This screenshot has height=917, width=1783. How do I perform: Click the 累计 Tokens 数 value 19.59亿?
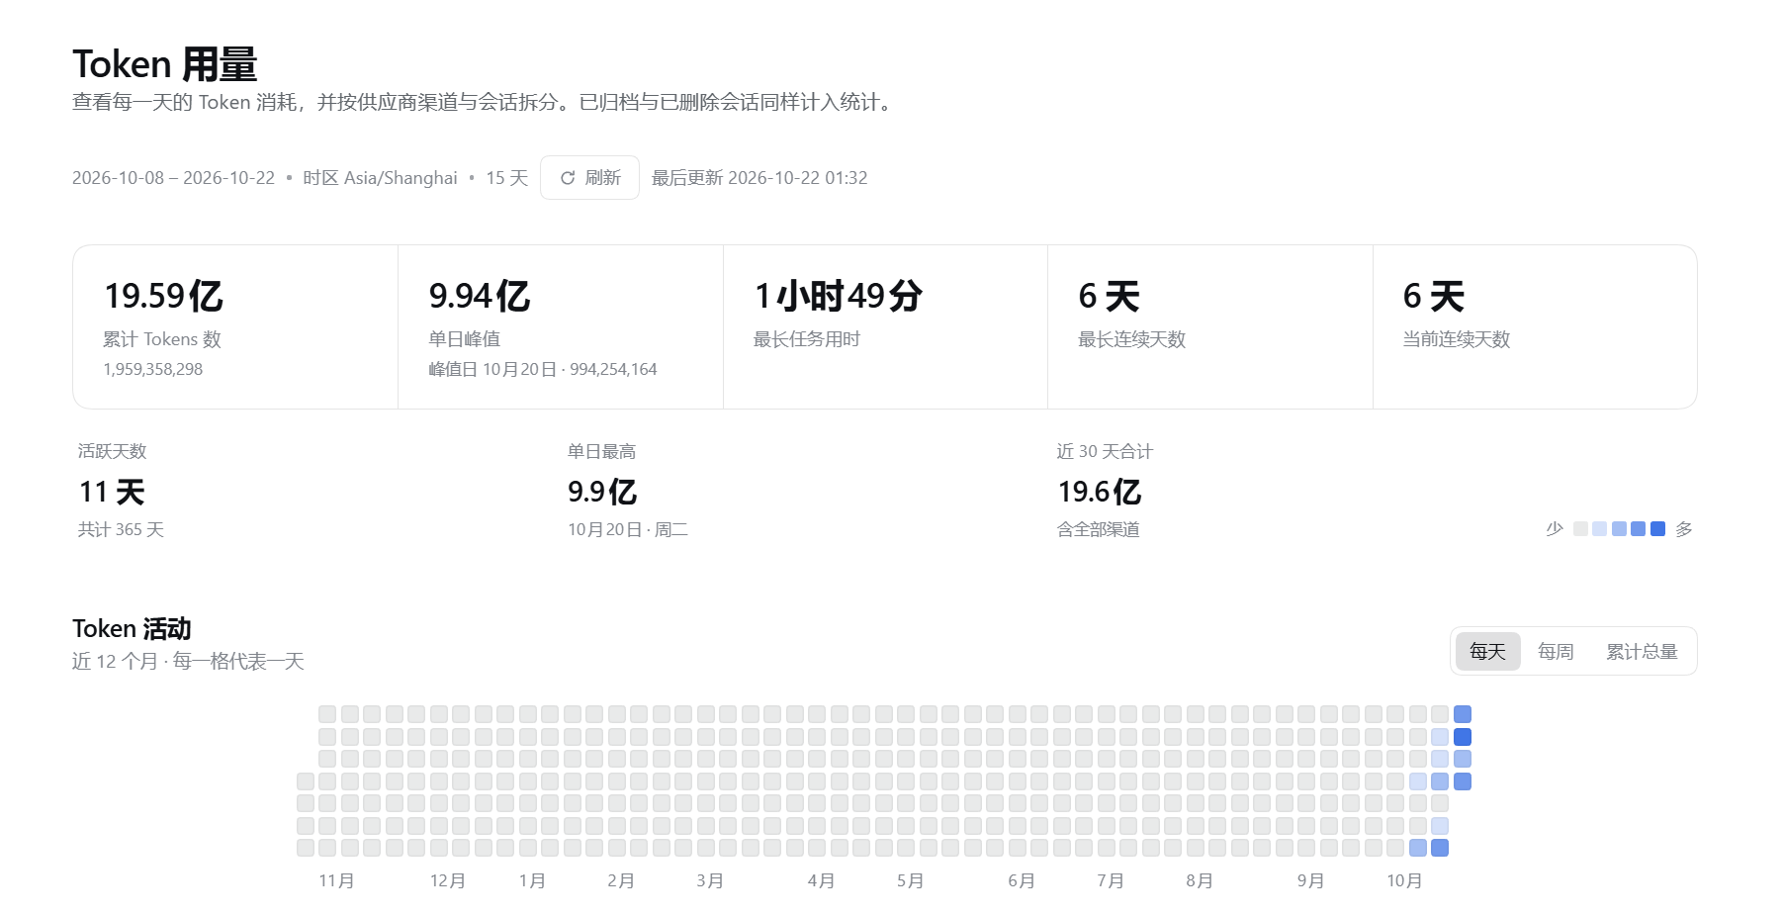[x=163, y=296]
